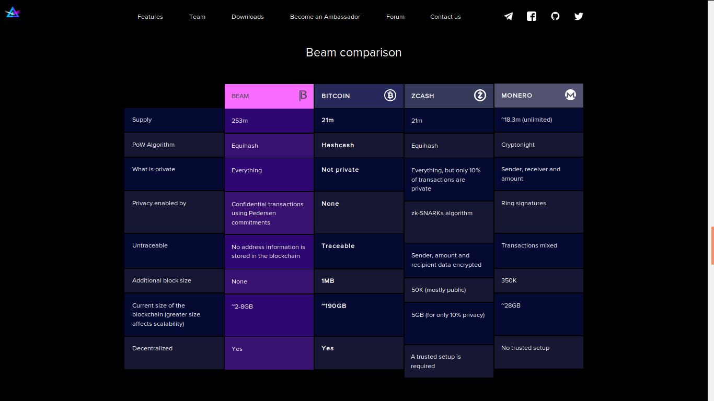Select the ZCASH column header label
The height and width of the screenshot is (401, 714).
click(x=423, y=96)
